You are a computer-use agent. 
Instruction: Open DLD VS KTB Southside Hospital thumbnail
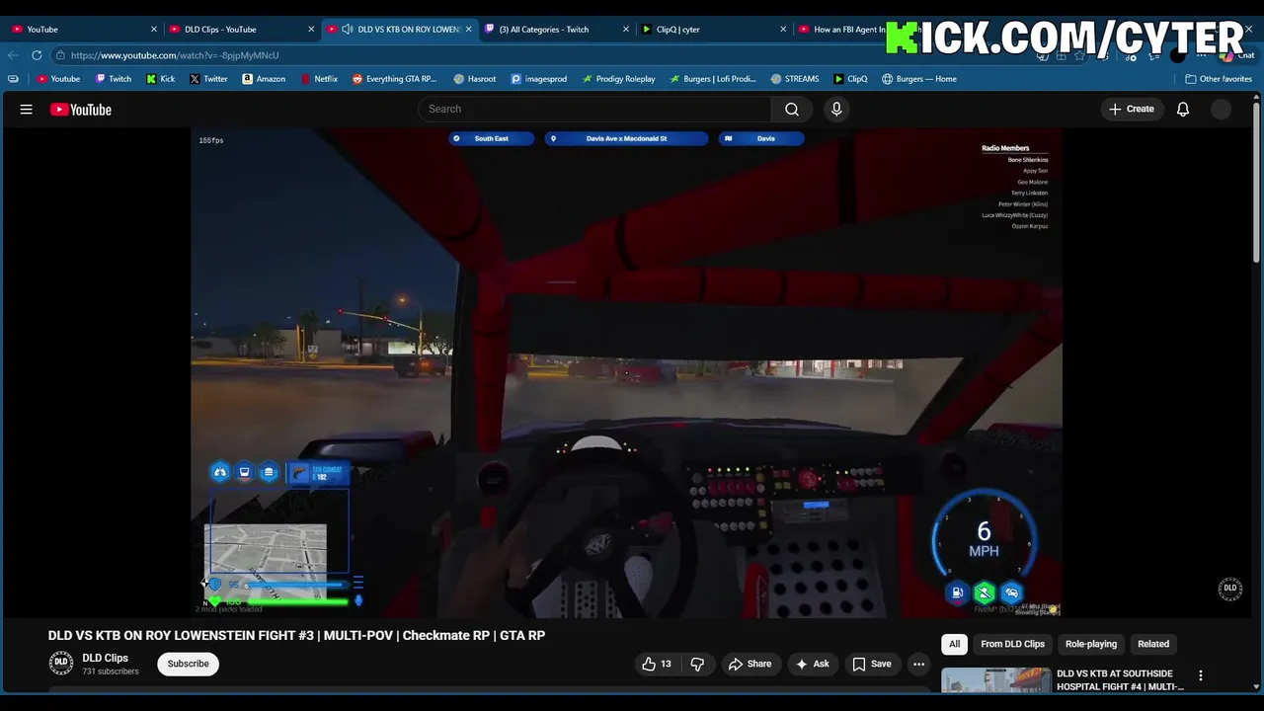pyautogui.click(x=995, y=680)
